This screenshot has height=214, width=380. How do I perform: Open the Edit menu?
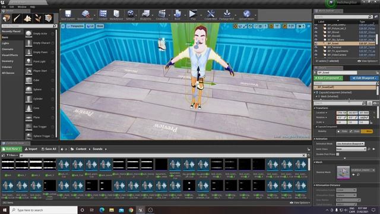tap(11, 7)
